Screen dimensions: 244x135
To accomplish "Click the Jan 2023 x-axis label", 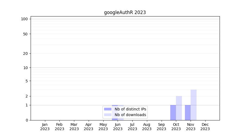I will pyautogui.click(x=45, y=127).
